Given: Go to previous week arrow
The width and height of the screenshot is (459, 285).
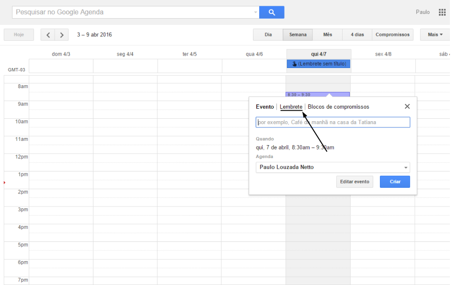Looking at the screenshot, I should [48, 35].
